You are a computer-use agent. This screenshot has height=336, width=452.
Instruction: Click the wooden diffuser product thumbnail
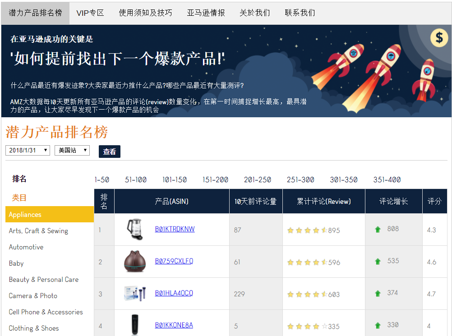pos(134,262)
